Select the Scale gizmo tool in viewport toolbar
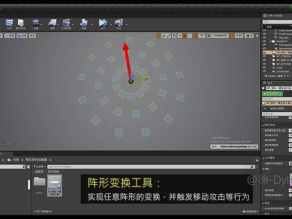Image resolution: width=292 pixels, height=219 pixels. [x=169, y=35]
